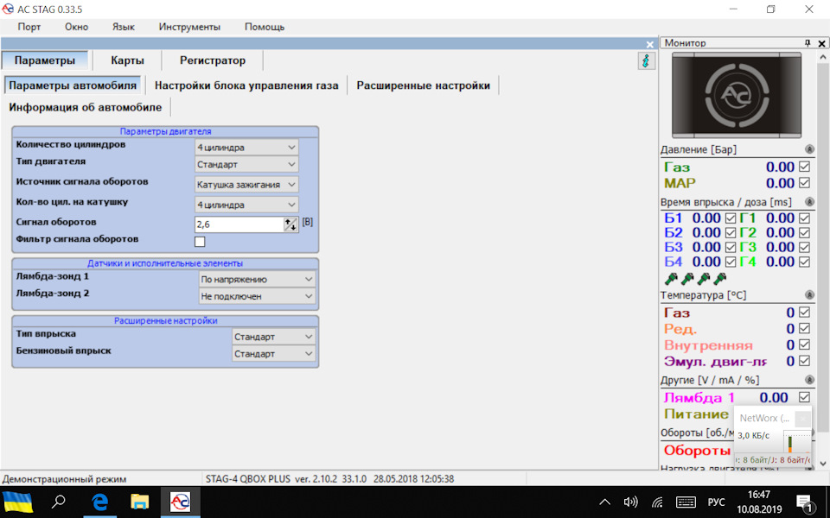The height and width of the screenshot is (518, 830).
Task: Open the Помощь menu
Action: click(x=265, y=27)
